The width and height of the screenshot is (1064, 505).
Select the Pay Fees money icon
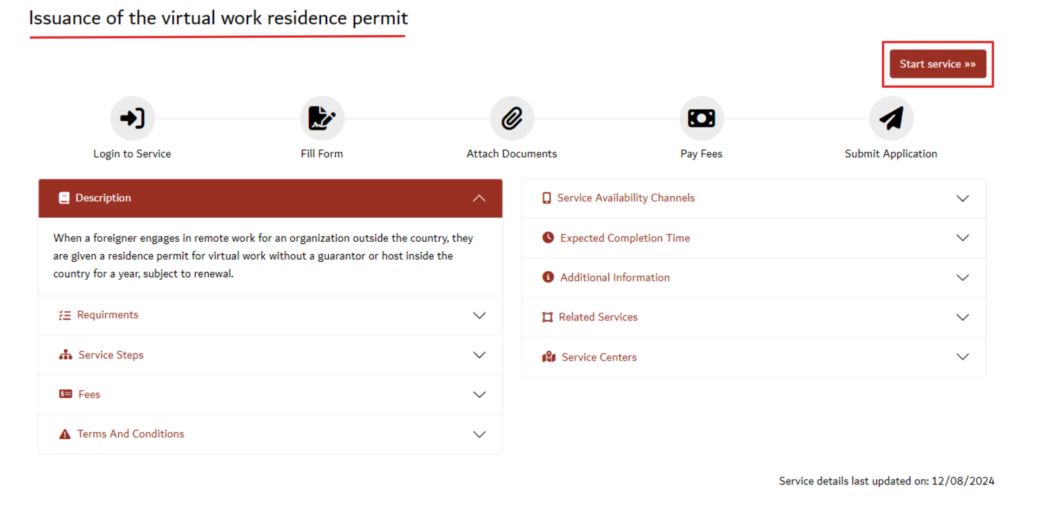[702, 118]
